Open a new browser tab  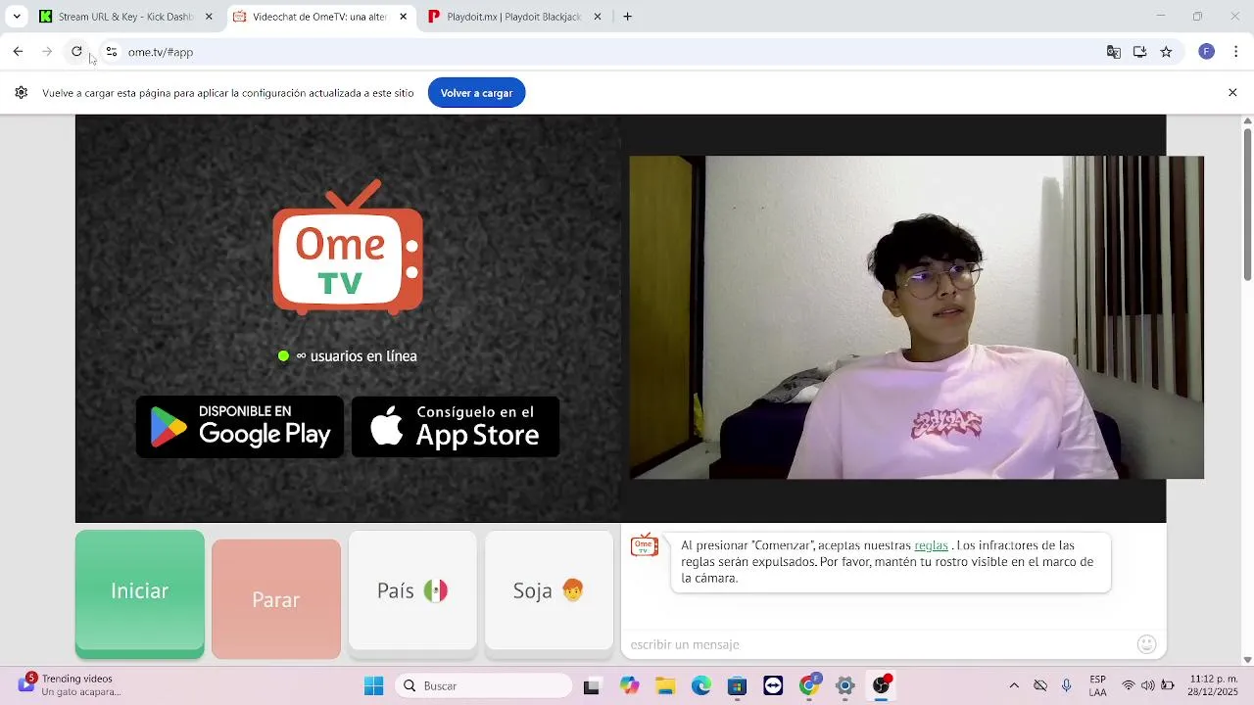pyautogui.click(x=627, y=17)
